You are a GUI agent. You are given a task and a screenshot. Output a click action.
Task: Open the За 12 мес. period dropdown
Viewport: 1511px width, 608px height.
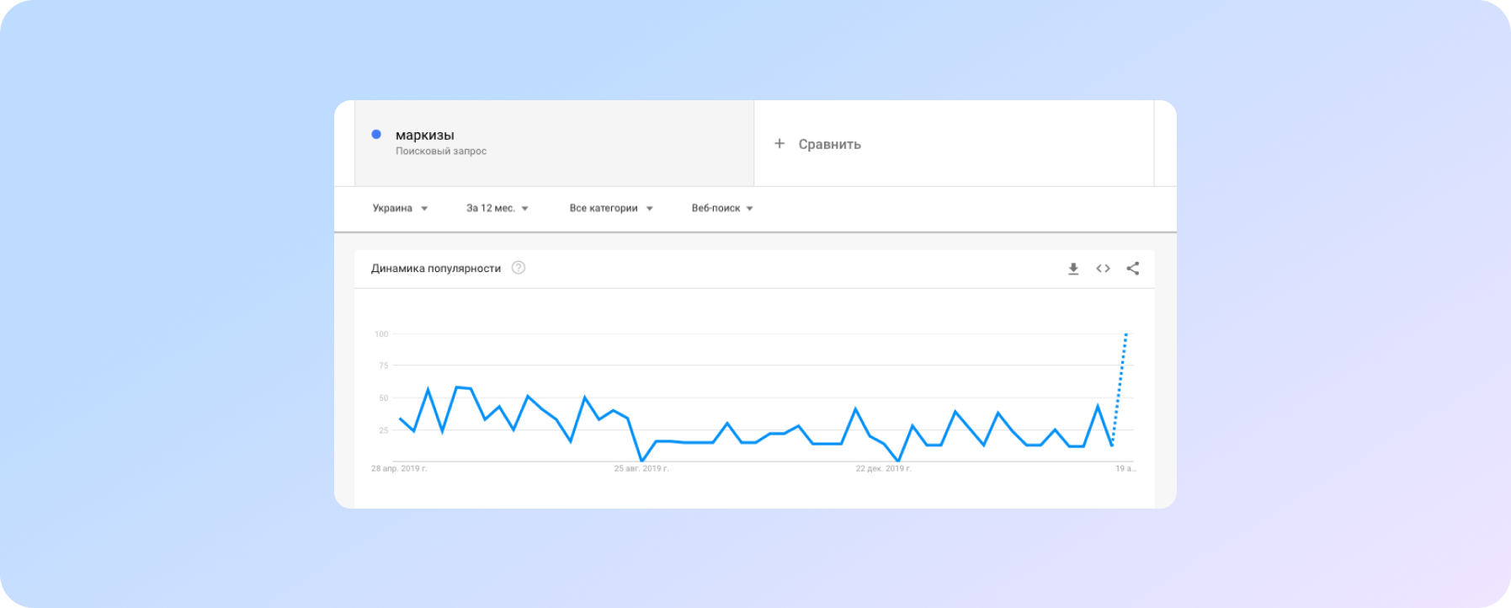[x=497, y=208]
